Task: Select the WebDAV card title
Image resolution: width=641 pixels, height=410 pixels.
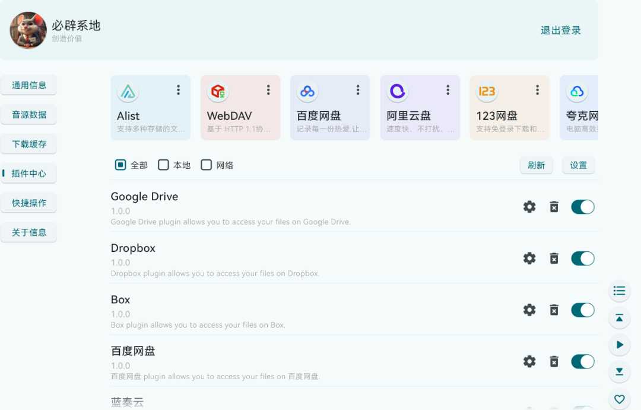Action: coord(229,116)
